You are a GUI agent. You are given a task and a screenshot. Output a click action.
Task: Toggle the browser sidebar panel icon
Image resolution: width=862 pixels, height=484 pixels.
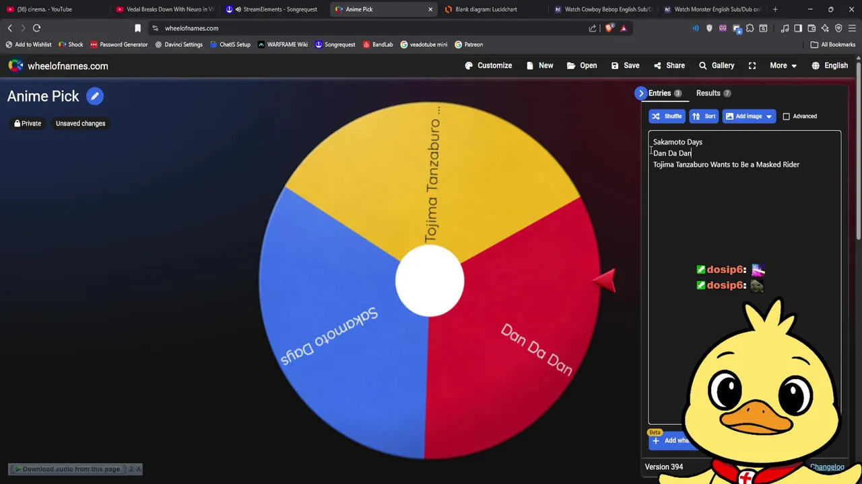pos(798,28)
